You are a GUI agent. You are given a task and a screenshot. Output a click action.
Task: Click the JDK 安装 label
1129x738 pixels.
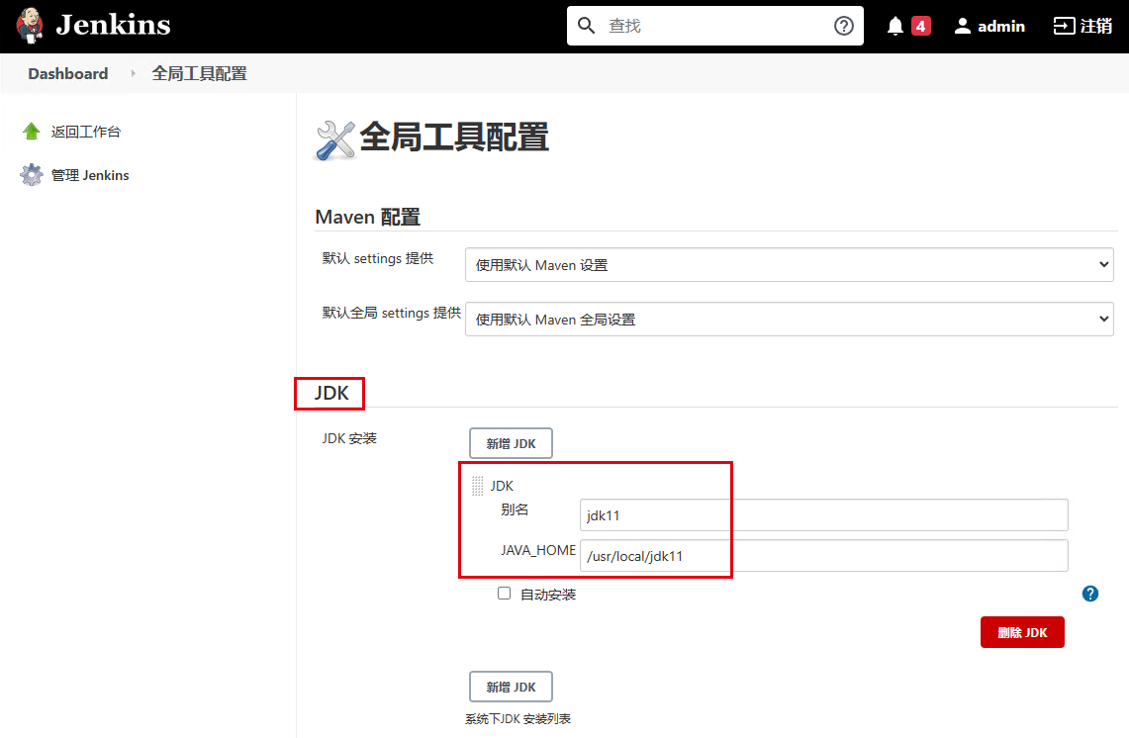349,438
